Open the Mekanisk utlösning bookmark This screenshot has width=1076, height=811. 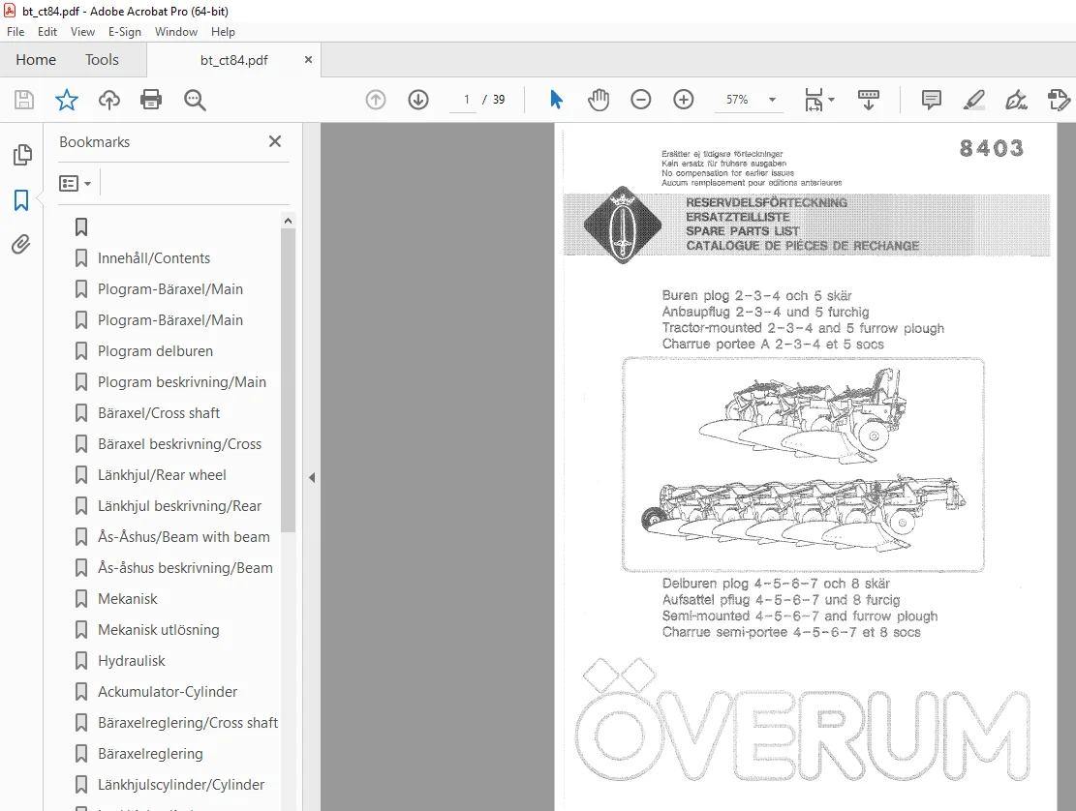tap(159, 630)
